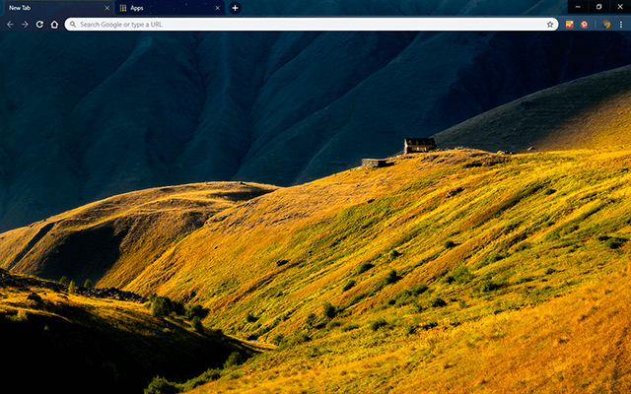The width and height of the screenshot is (631, 394).
Task: Click the forward navigation arrow
Action: pos(25,24)
